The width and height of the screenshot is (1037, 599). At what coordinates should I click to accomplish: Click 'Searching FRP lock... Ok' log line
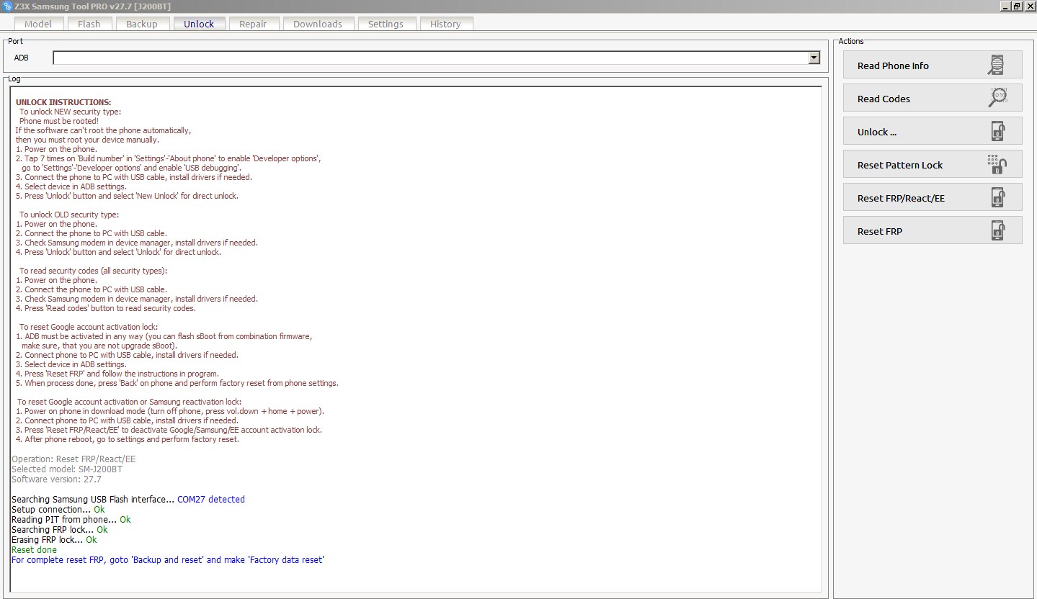(x=60, y=529)
